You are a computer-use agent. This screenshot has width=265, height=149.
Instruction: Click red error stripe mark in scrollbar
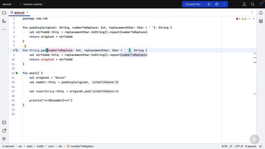[x=255, y=62]
